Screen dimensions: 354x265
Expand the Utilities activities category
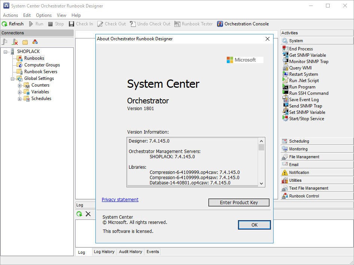pyautogui.click(x=317, y=180)
